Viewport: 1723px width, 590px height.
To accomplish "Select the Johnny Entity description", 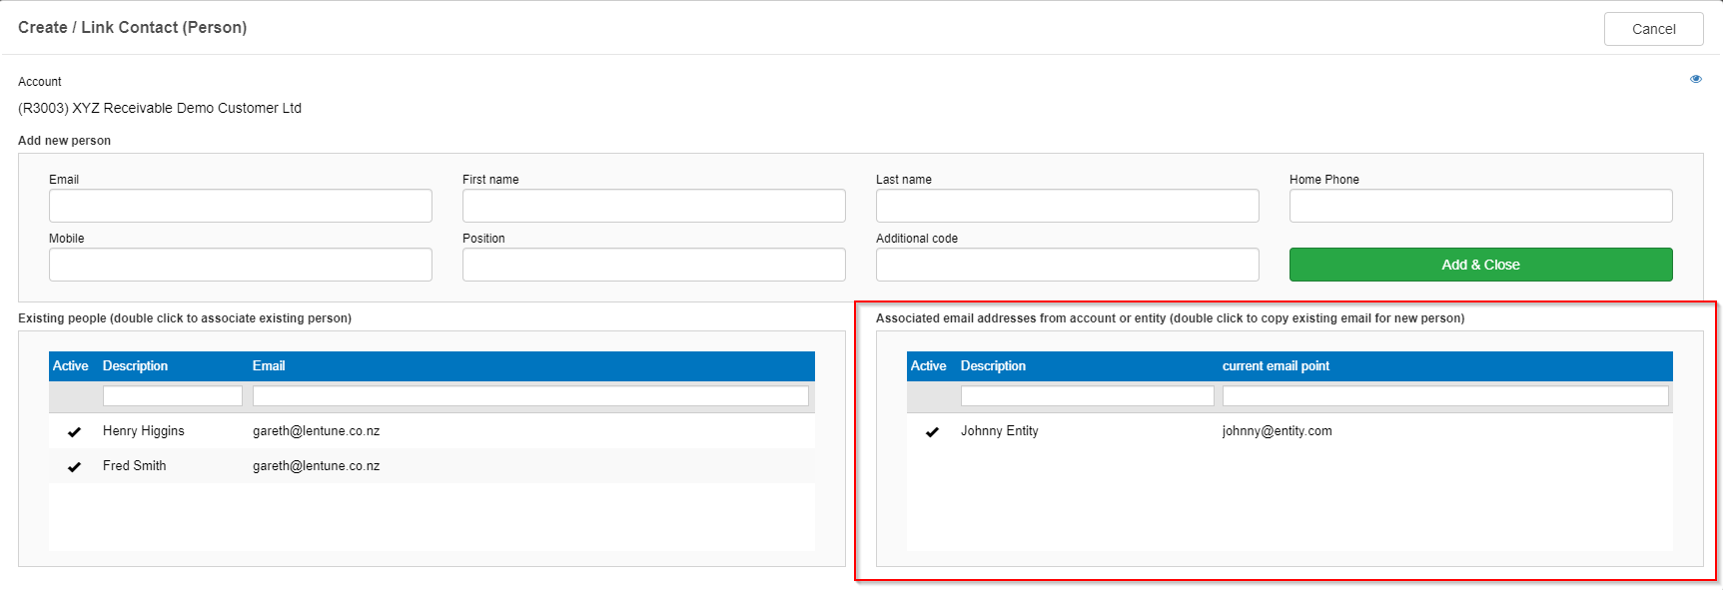I will pyautogui.click(x=1000, y=431).
